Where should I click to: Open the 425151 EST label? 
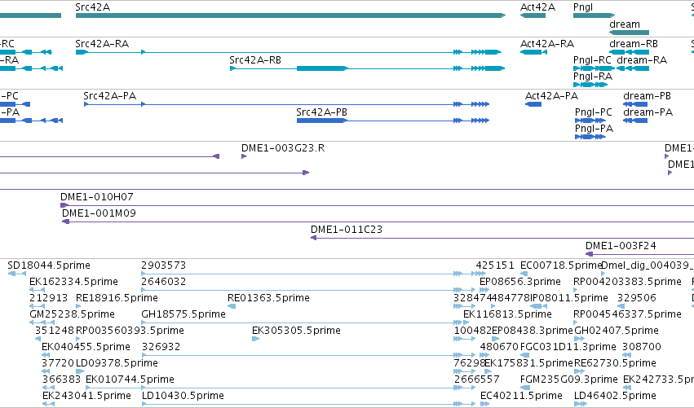point(495,265)
